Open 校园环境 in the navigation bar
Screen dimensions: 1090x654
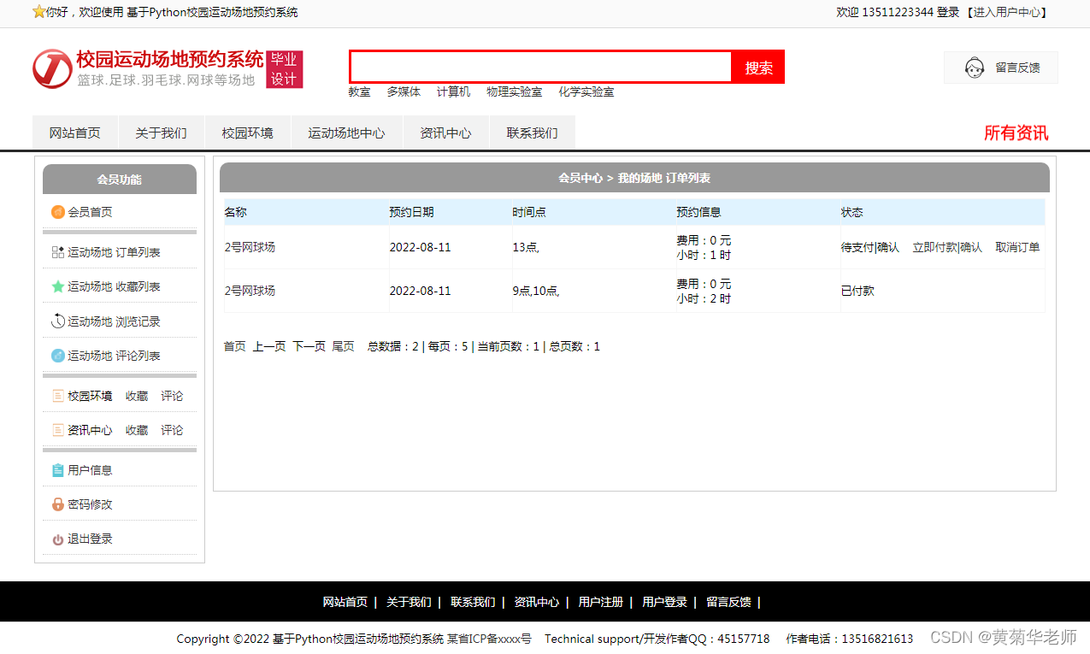pyautogui.click(x=248, y=133)
